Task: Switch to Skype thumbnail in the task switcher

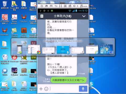Action: click(x=63, y=50)
